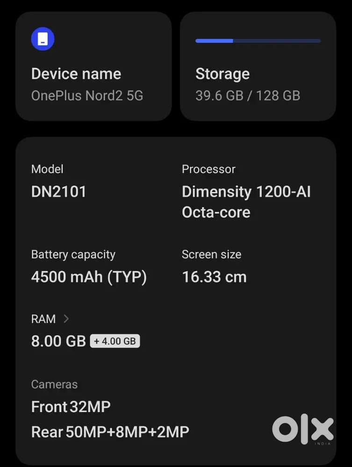
Task: Click the 16.33 cm screen size value
Action: (x=214, y=277)
